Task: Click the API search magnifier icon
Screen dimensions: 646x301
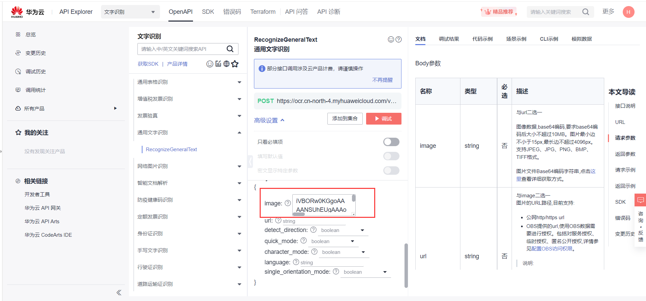Action: pyautogui.click(x=230, y=49)
